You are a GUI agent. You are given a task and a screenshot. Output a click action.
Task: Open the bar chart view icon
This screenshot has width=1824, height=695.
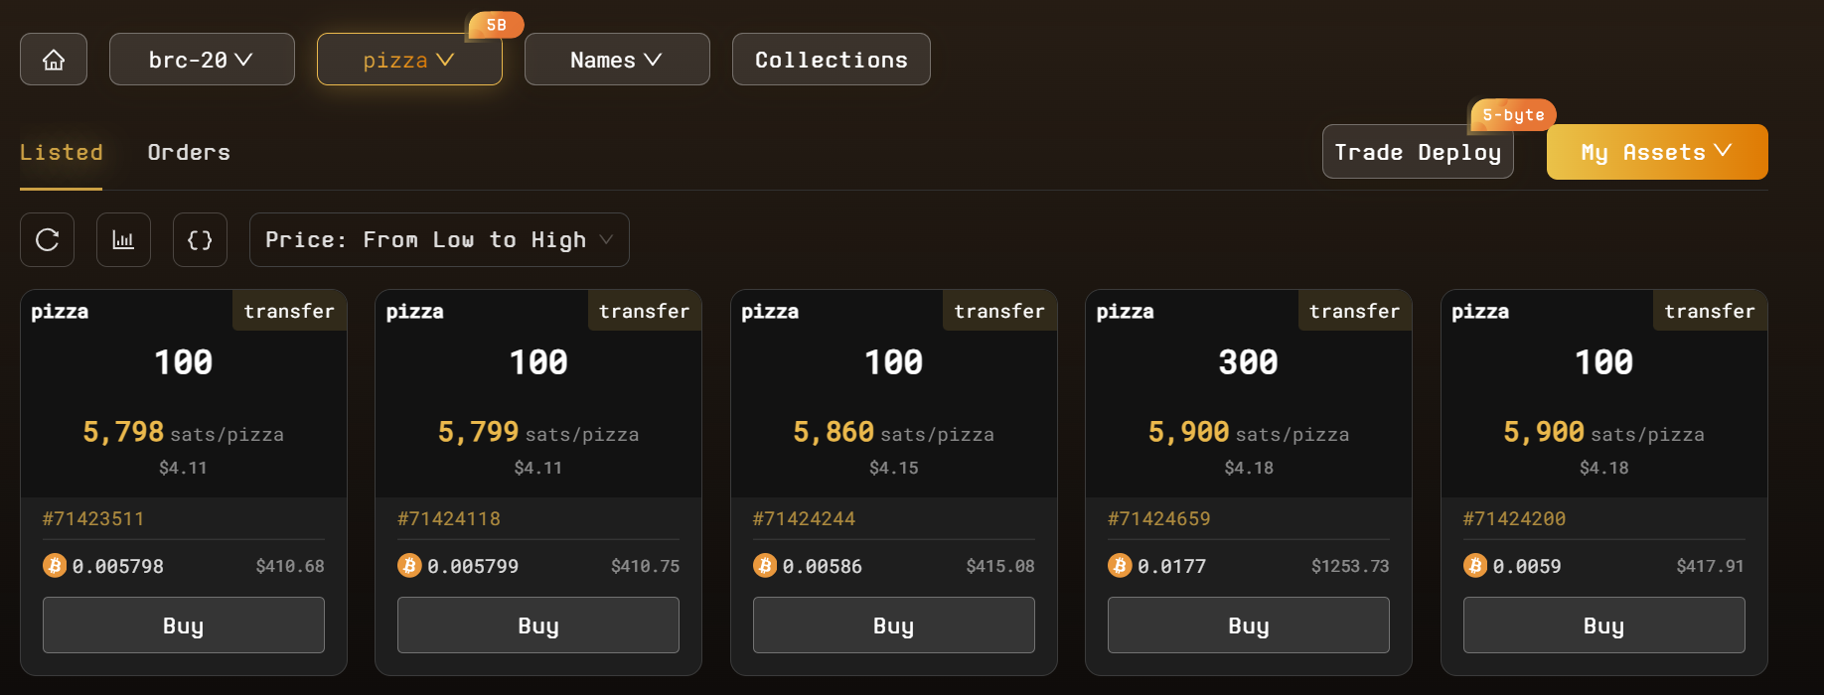(123, 240)
